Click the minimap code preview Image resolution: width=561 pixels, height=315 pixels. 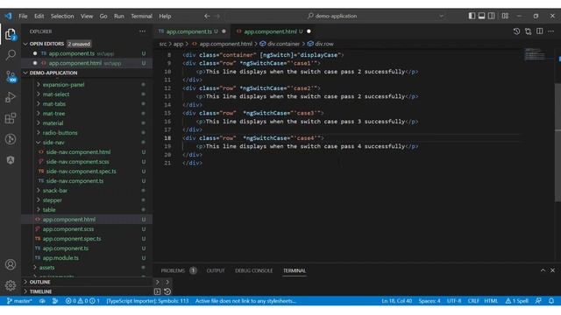click(x=535, y=54)
